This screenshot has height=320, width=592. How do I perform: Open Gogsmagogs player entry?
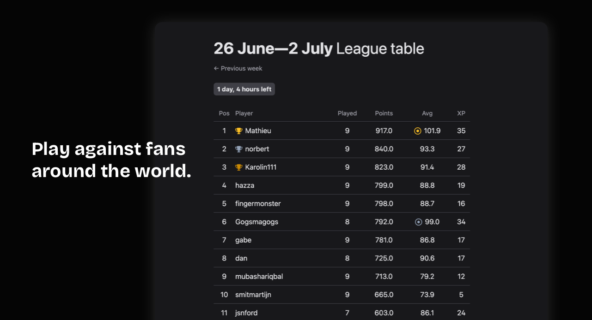[x=257, y=222]
